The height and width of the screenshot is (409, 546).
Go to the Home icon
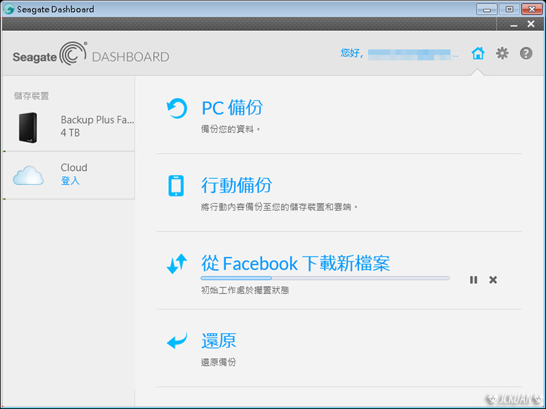tap(478, 54)
